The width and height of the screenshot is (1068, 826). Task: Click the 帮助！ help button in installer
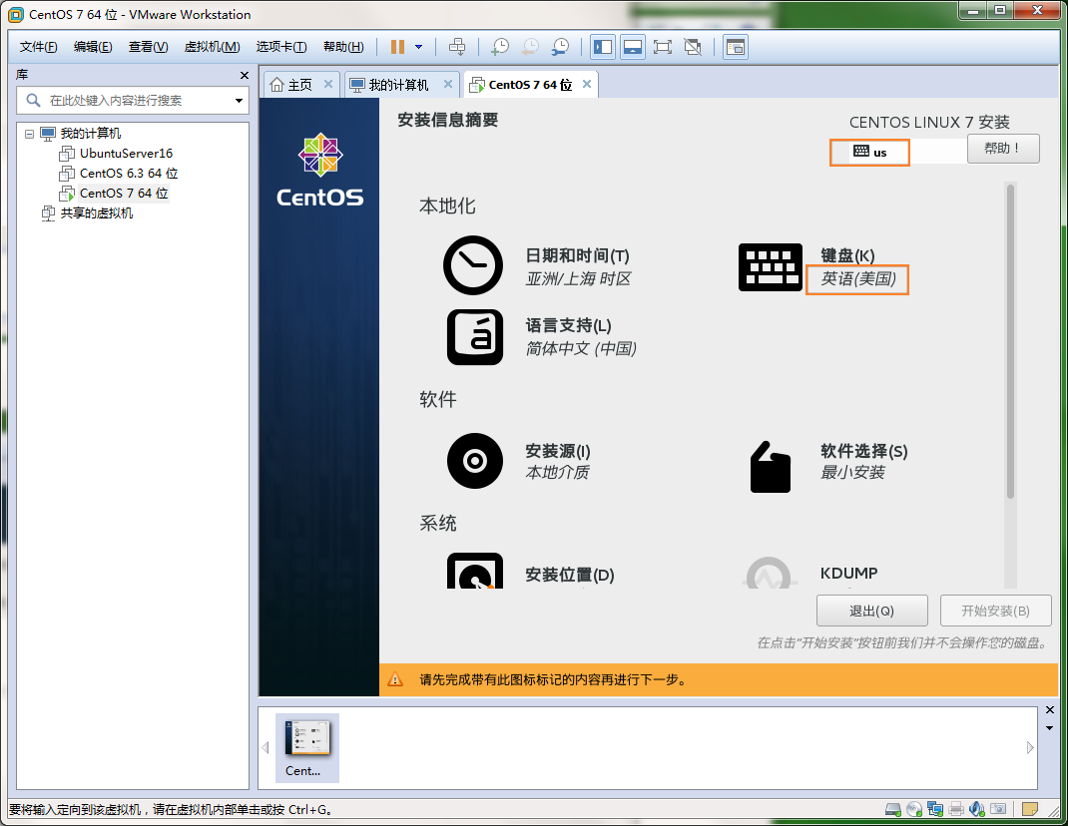pos(1003,149)
